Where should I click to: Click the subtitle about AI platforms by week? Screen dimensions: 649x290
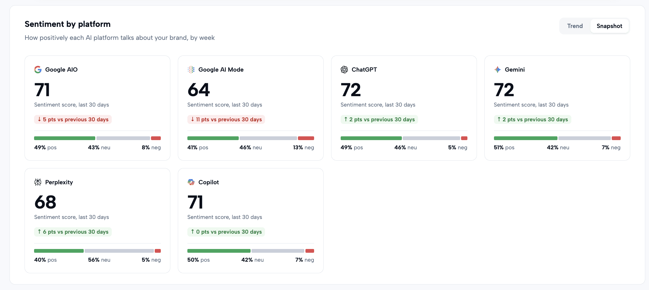coord(120,38)
